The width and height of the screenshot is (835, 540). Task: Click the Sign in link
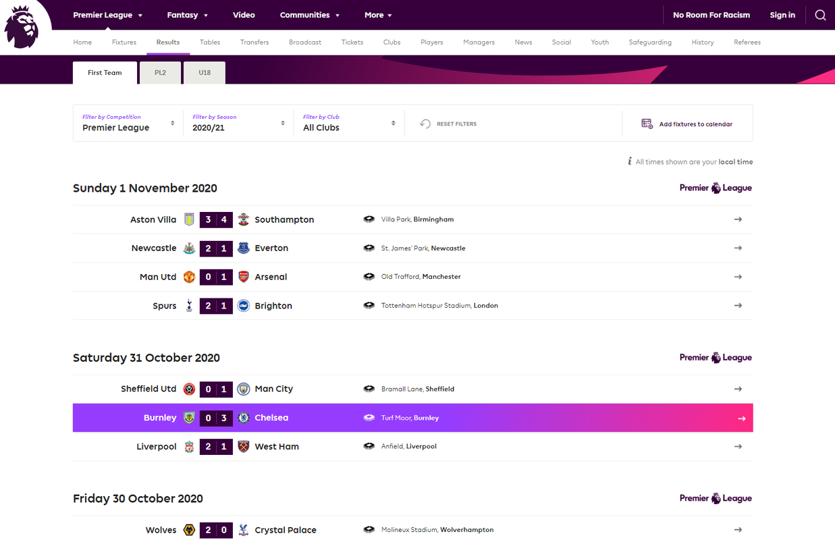[x=782, y=15]
